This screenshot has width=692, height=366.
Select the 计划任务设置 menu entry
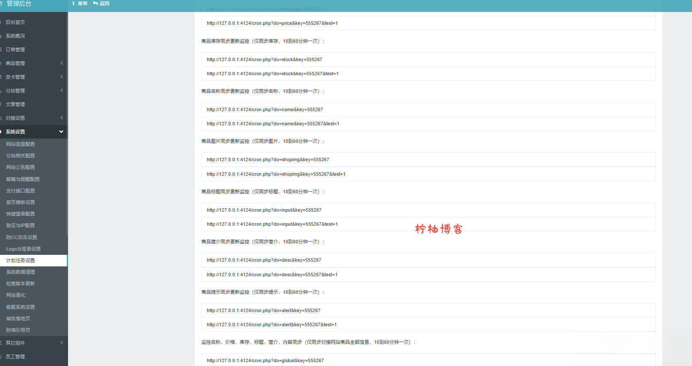pos(21,260)
